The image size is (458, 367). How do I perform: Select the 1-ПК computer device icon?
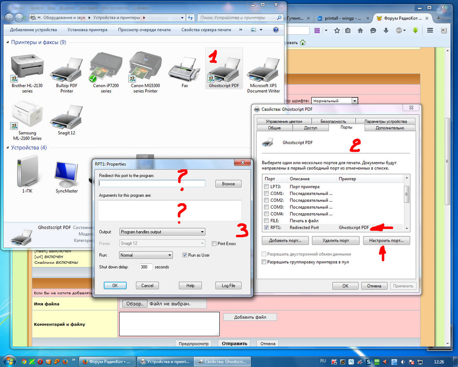click(x=27, y=171)
